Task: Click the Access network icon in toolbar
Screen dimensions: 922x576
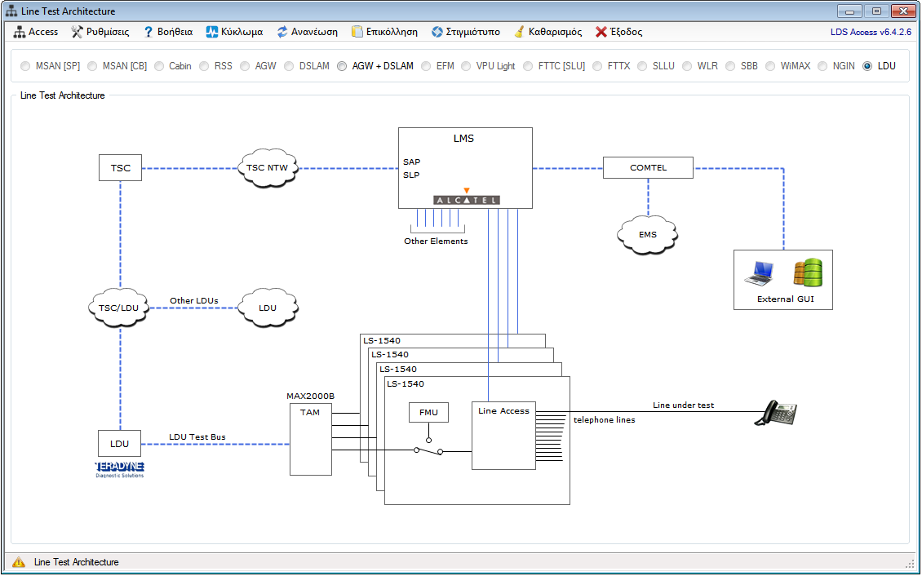Action: click(x=20, y=32)
